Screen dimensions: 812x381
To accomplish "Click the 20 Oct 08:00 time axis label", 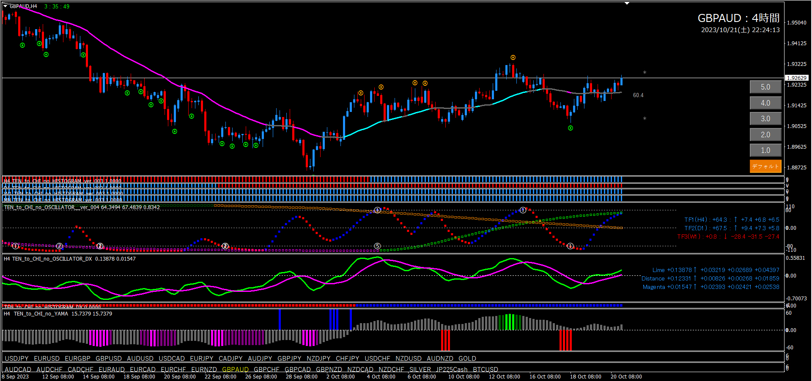I will pos(626,377).
